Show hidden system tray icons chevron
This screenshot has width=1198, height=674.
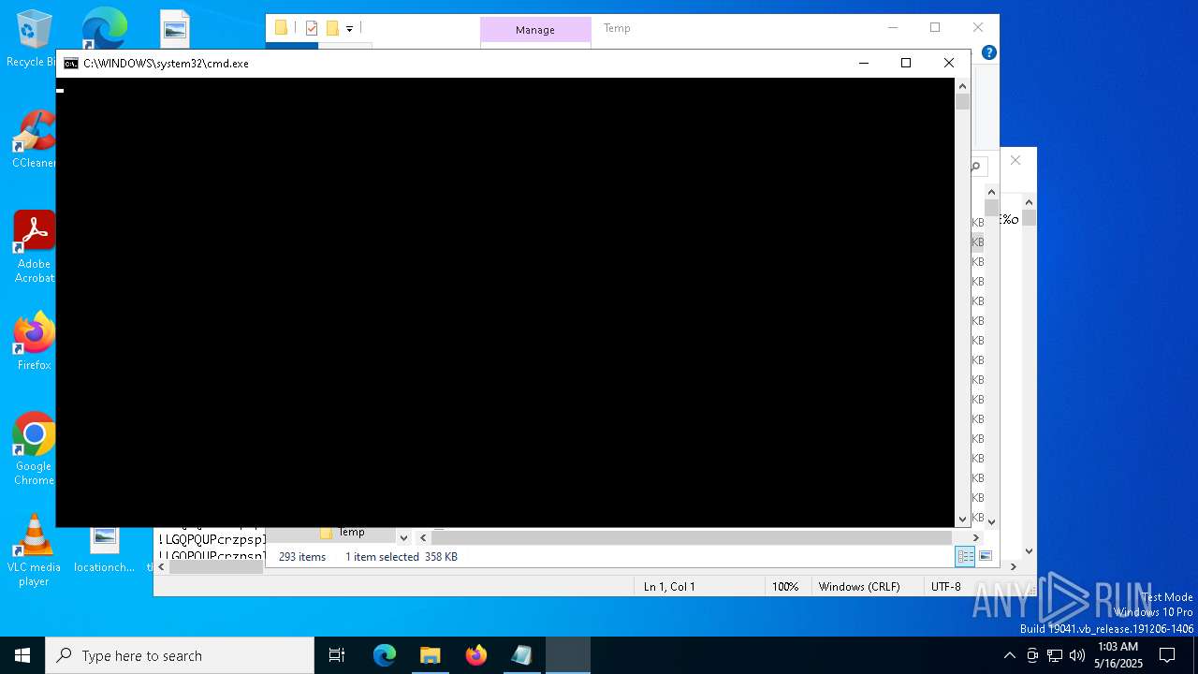[x=1009, y=655]
